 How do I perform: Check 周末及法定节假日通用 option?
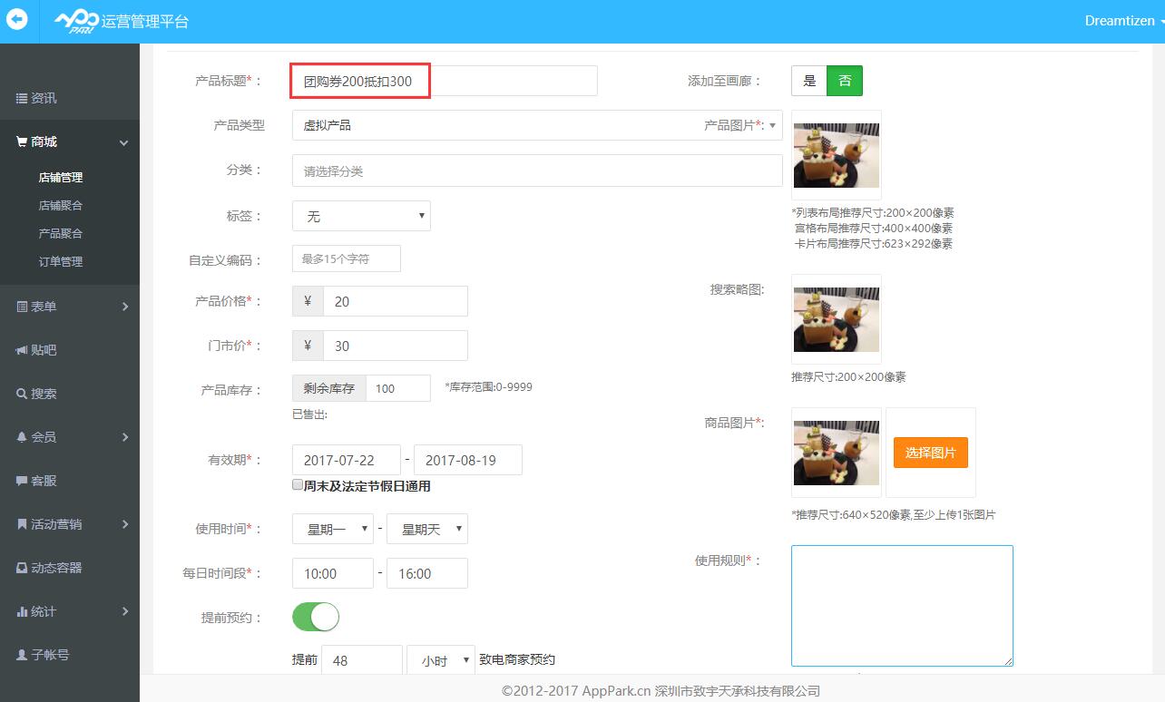[x=297, y=485]
